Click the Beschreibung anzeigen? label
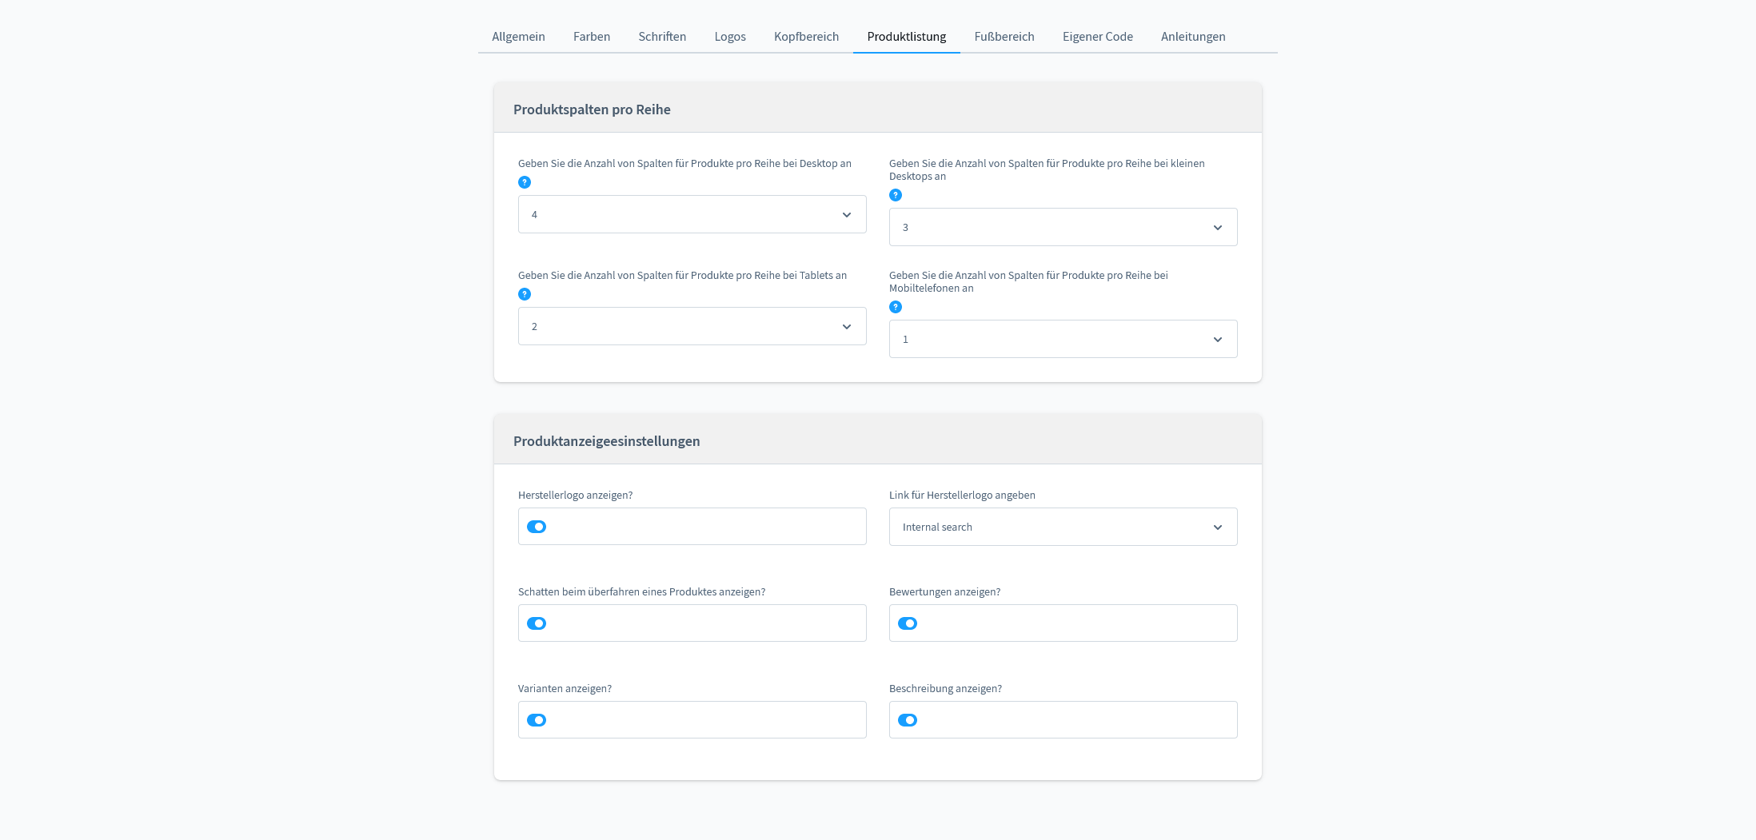The image size is (1756, 840). coord(945,689)
